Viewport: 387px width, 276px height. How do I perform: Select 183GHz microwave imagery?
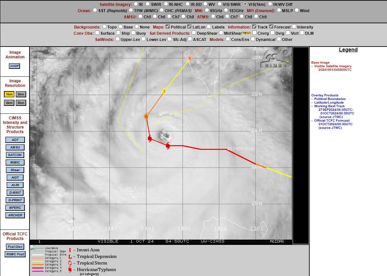(226, 10)
